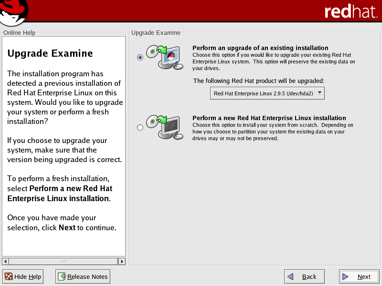The width and height of the screenshot is (382, 286).
Task: Go Back to the previous step
Action: tap(304, 276)
